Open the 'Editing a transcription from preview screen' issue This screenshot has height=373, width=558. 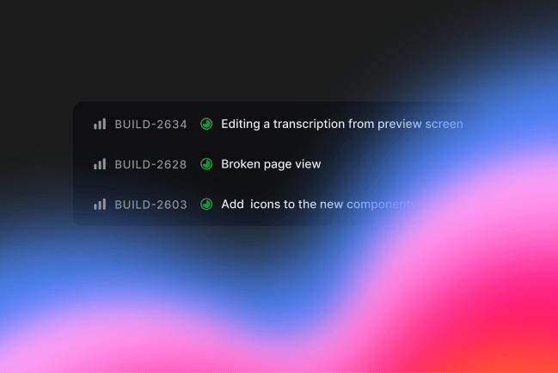341,124
